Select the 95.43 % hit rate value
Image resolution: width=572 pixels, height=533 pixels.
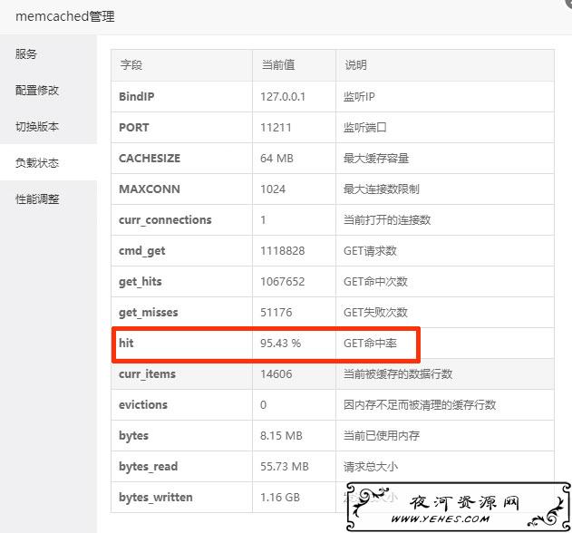(x=280, y=343)
